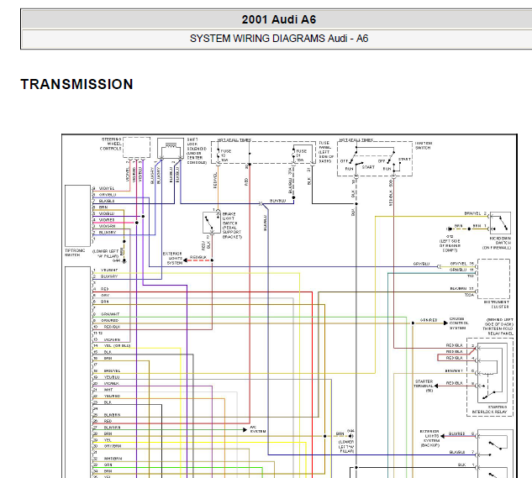The height and width of the screenshot is (478, 532).
Task: Click the 'WHT/BRN' label at pin 32
Action: (x=113, y=459)
